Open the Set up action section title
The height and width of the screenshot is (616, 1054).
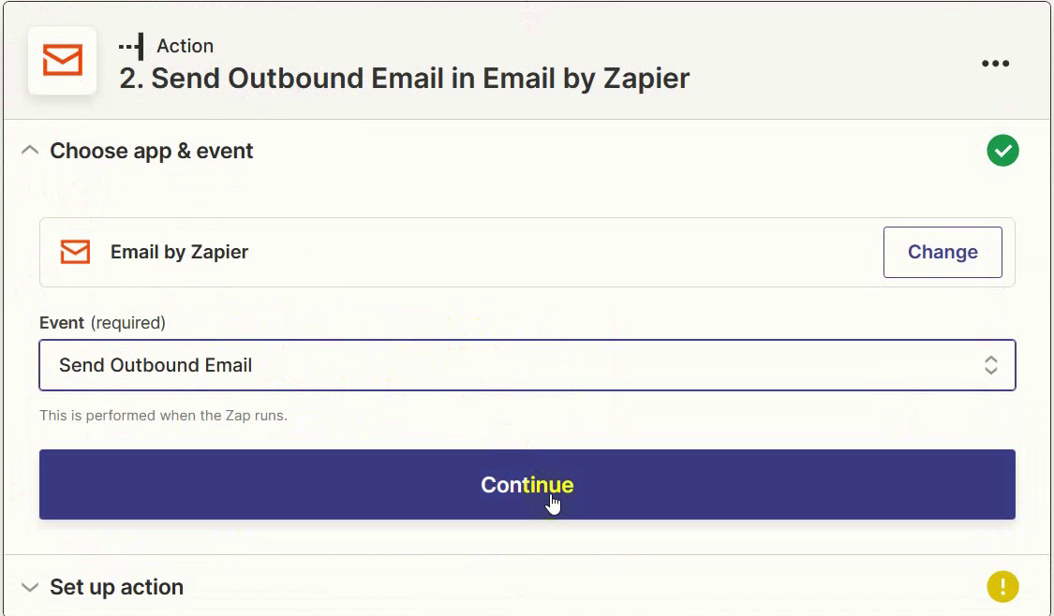click(116, 587)
